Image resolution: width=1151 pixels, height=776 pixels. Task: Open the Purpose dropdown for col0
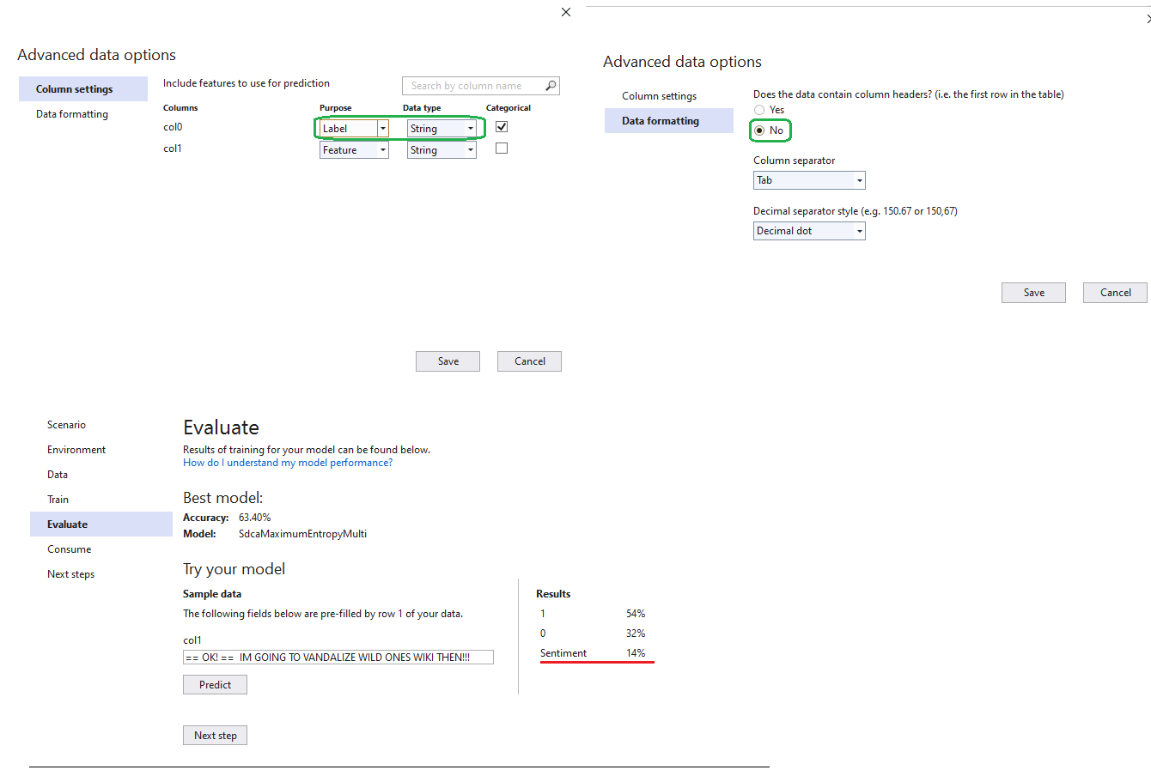(383, 126)
